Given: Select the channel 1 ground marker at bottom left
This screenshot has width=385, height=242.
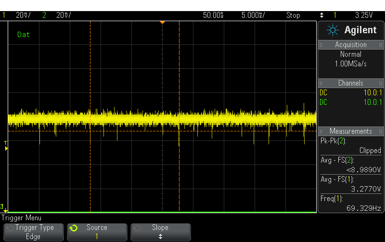Looking at the screenshot, I should coord(4,208).
